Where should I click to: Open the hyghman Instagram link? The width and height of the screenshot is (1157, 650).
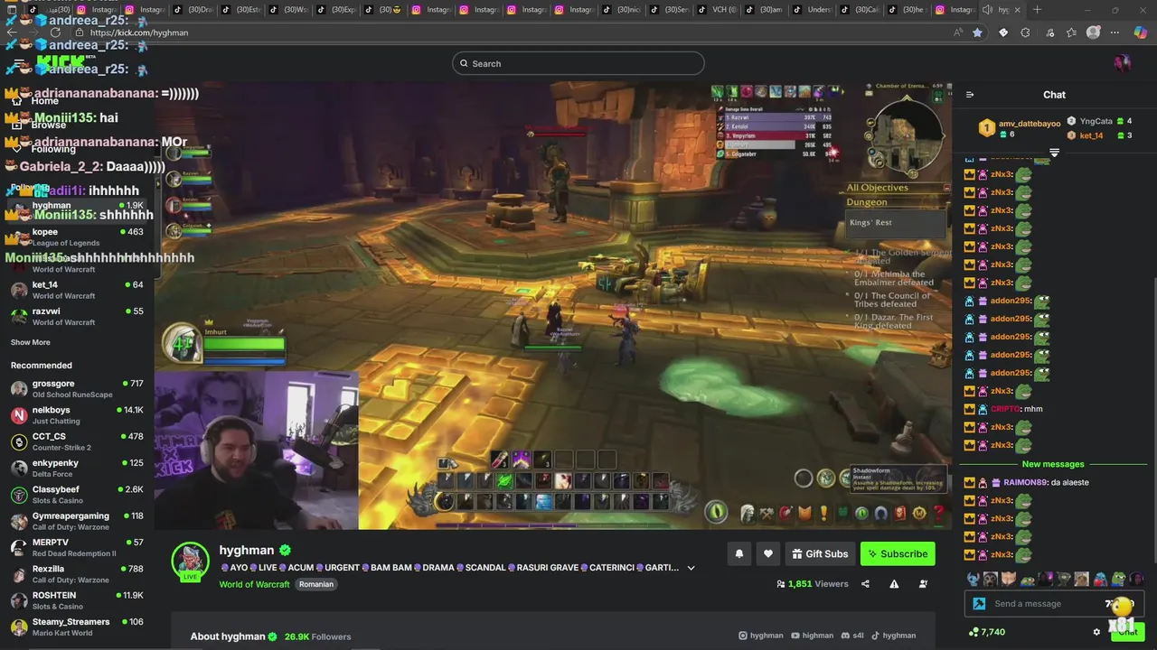[x=761, y=636]
